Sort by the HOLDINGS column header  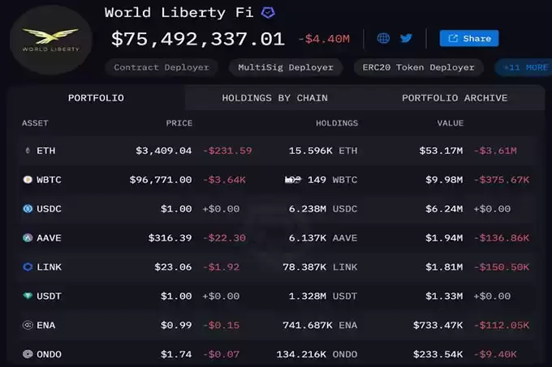click(x=337, y=123)
